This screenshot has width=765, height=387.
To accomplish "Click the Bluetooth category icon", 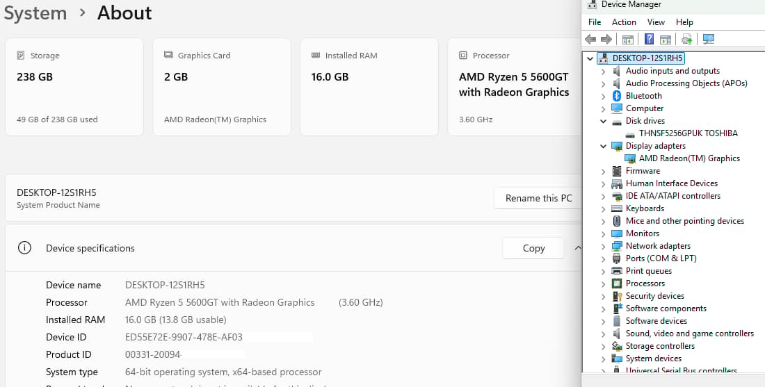I will click(x=617, y=96).
